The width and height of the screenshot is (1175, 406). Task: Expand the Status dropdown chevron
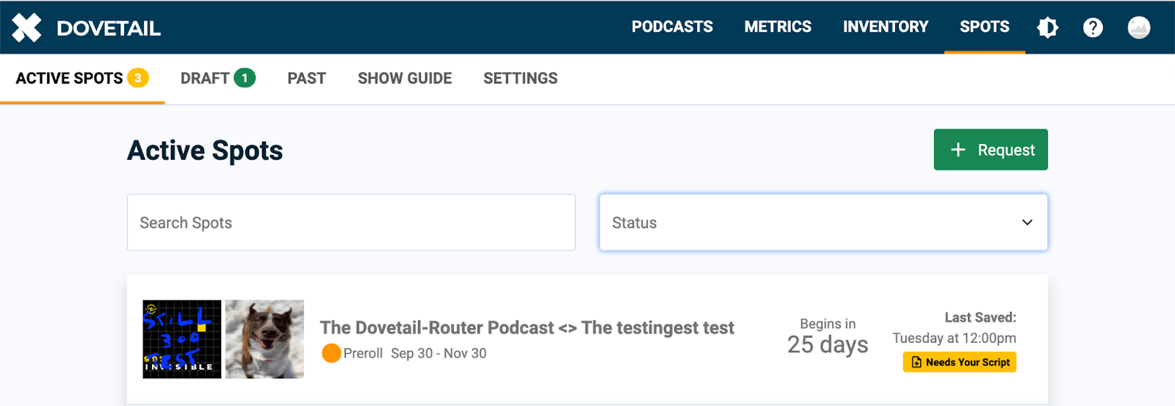[x=1027, y=222]
